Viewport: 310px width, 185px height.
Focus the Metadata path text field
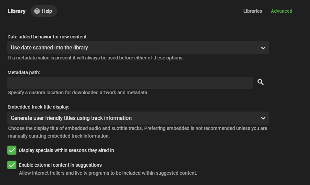[130, 83]
